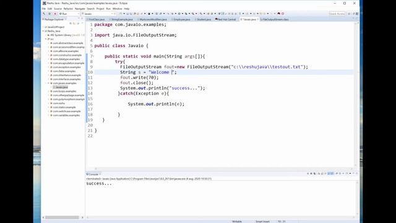Screen dimensions: 396x223
Task: Switch to the Red Hat Central tab
Action: (x=225, y=19)
